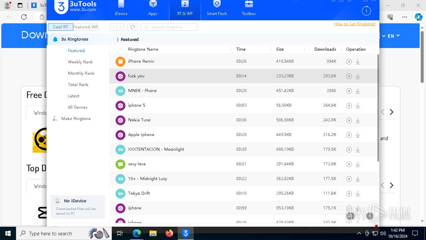Play the Tokyo Drift ringtone
This screenshot has height=240, width=426.
click(x=349, y=194)
